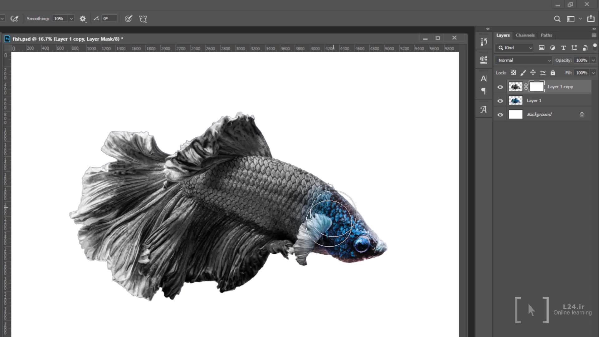599x337 pixels.
Task: Expand the Opacity slider dropdown
Action: (593, 60)
